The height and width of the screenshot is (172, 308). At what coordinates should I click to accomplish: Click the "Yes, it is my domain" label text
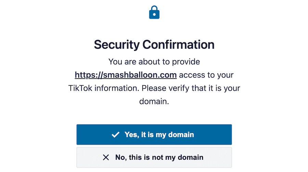159,135
